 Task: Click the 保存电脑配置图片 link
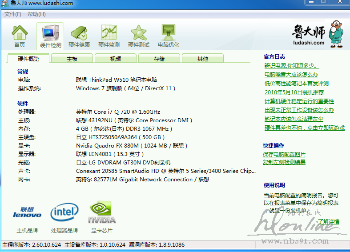point(285,154)
